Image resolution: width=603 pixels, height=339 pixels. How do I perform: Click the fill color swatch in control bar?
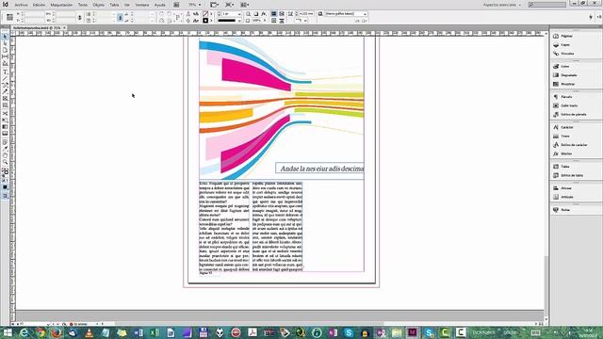coord(205,14)
